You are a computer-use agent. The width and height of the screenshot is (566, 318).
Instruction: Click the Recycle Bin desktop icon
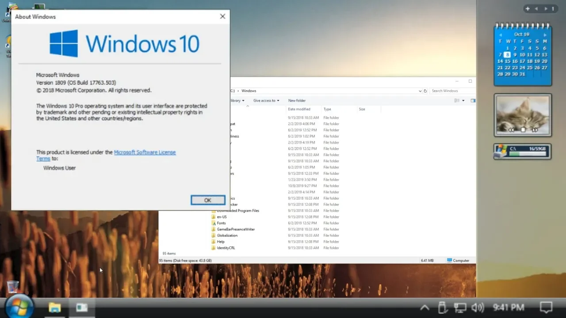(13, 288)
